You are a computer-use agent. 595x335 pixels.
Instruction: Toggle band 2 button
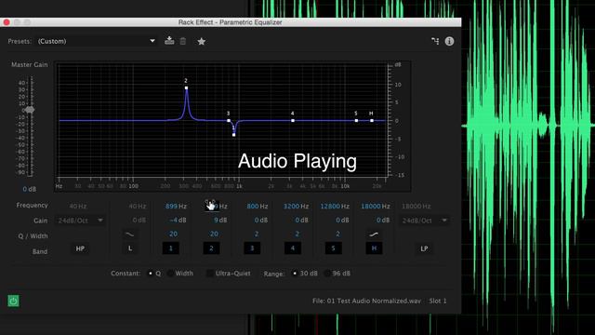click(x=211, y=248)
